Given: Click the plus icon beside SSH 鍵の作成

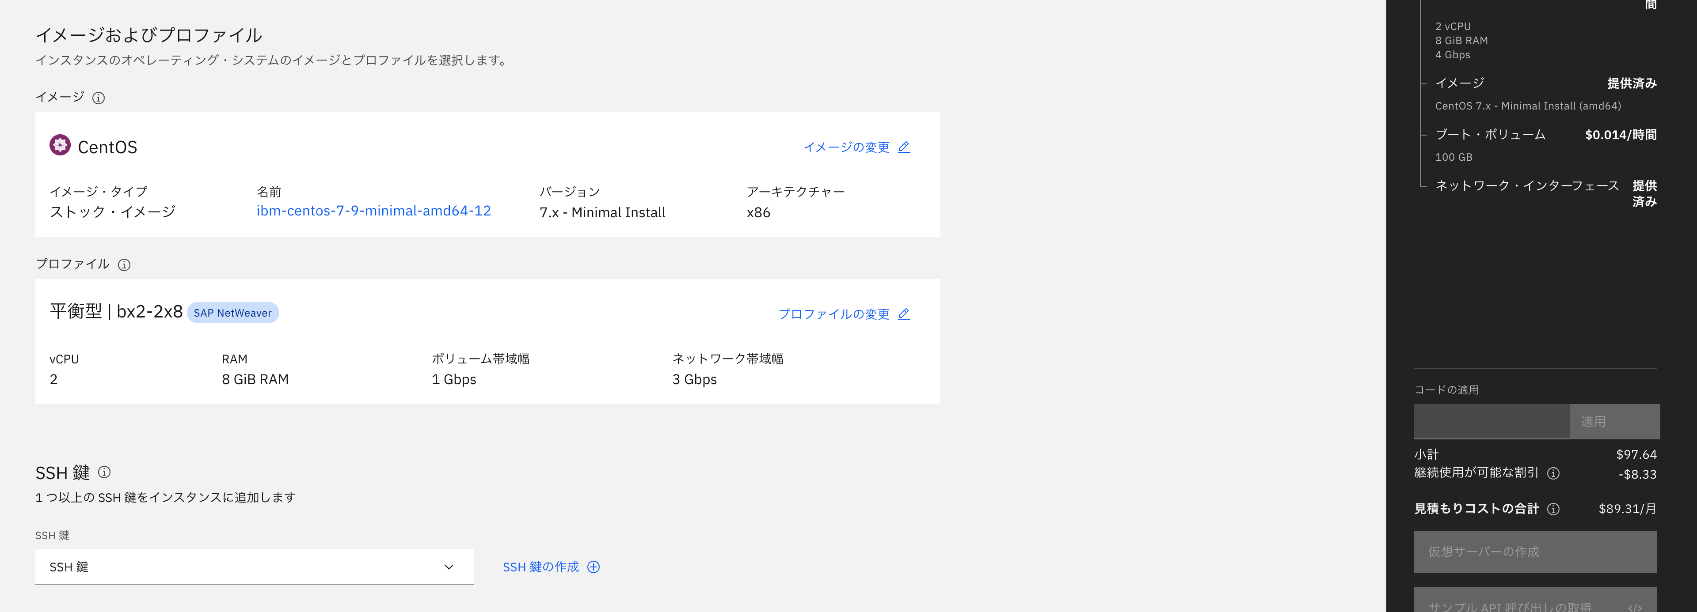Looking at the screenshot, I should [x=594, y=567].
